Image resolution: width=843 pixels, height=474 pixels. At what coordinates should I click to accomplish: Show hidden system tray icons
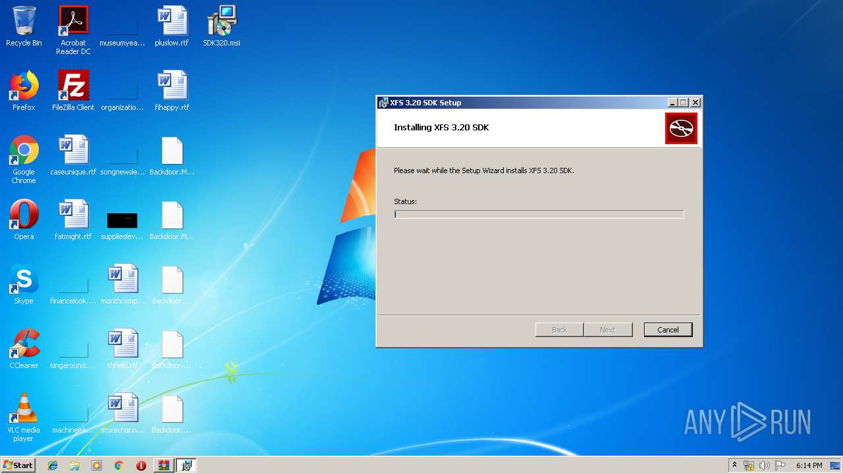pos(734,465)
